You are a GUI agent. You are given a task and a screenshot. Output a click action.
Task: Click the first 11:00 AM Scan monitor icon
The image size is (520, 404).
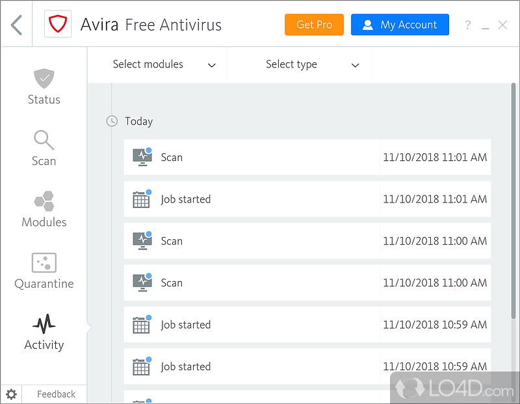pyautogui.click(x=142, y=241)
